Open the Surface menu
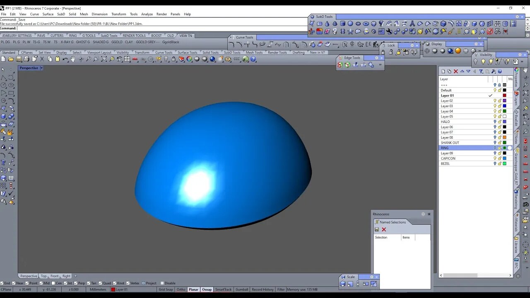The width and height of the screenshot is (530, 298). coord(48,14)
